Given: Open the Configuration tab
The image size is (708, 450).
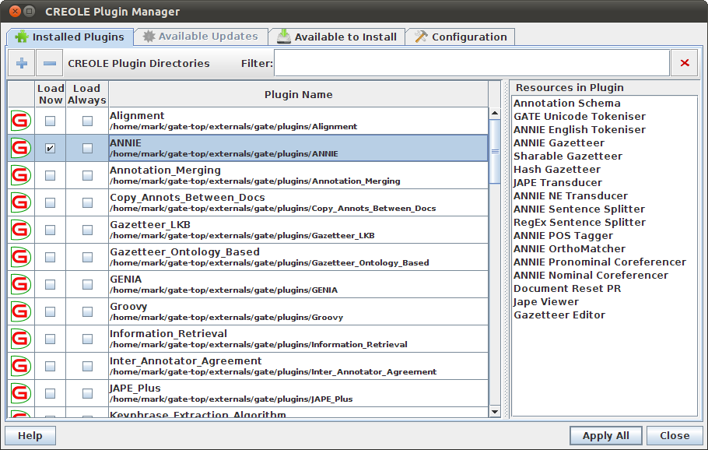Looking at the screenshot, I should [460, 37].
